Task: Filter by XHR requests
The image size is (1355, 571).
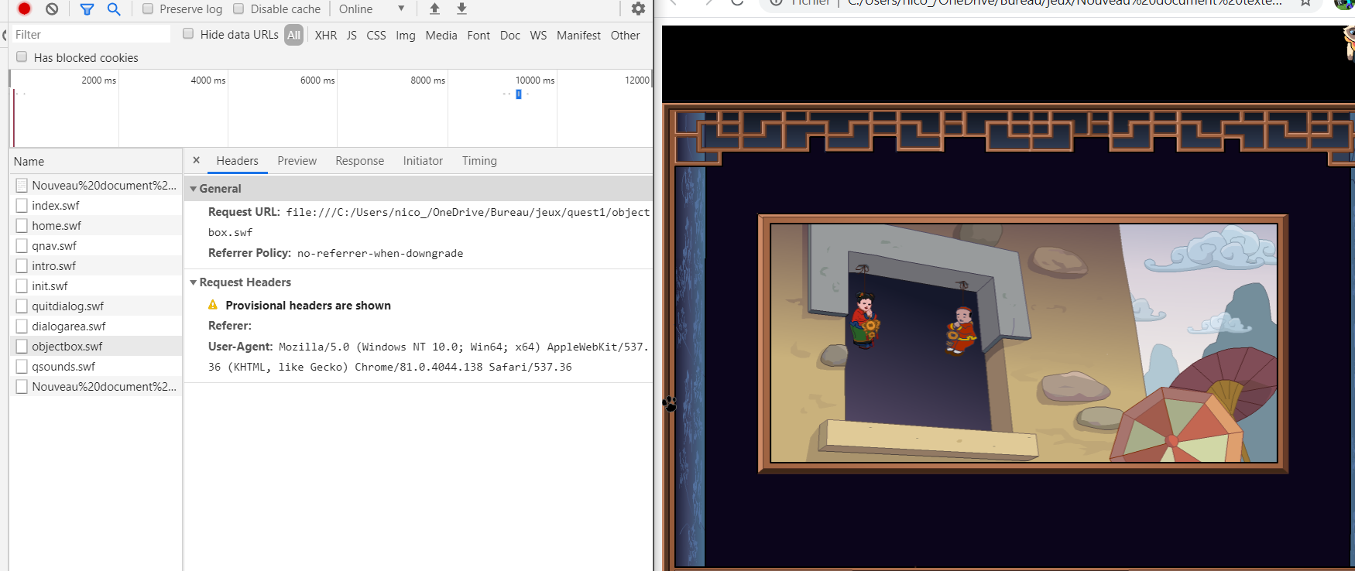Action: (326, 35)
